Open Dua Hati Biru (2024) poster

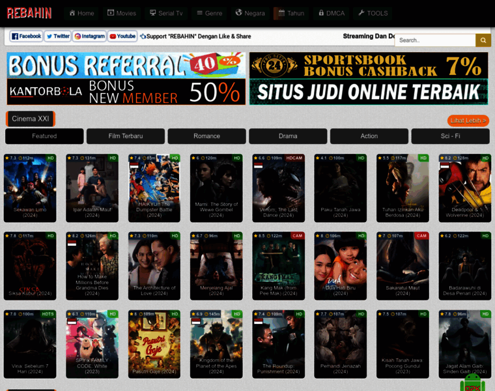click(x=340, y=267)
